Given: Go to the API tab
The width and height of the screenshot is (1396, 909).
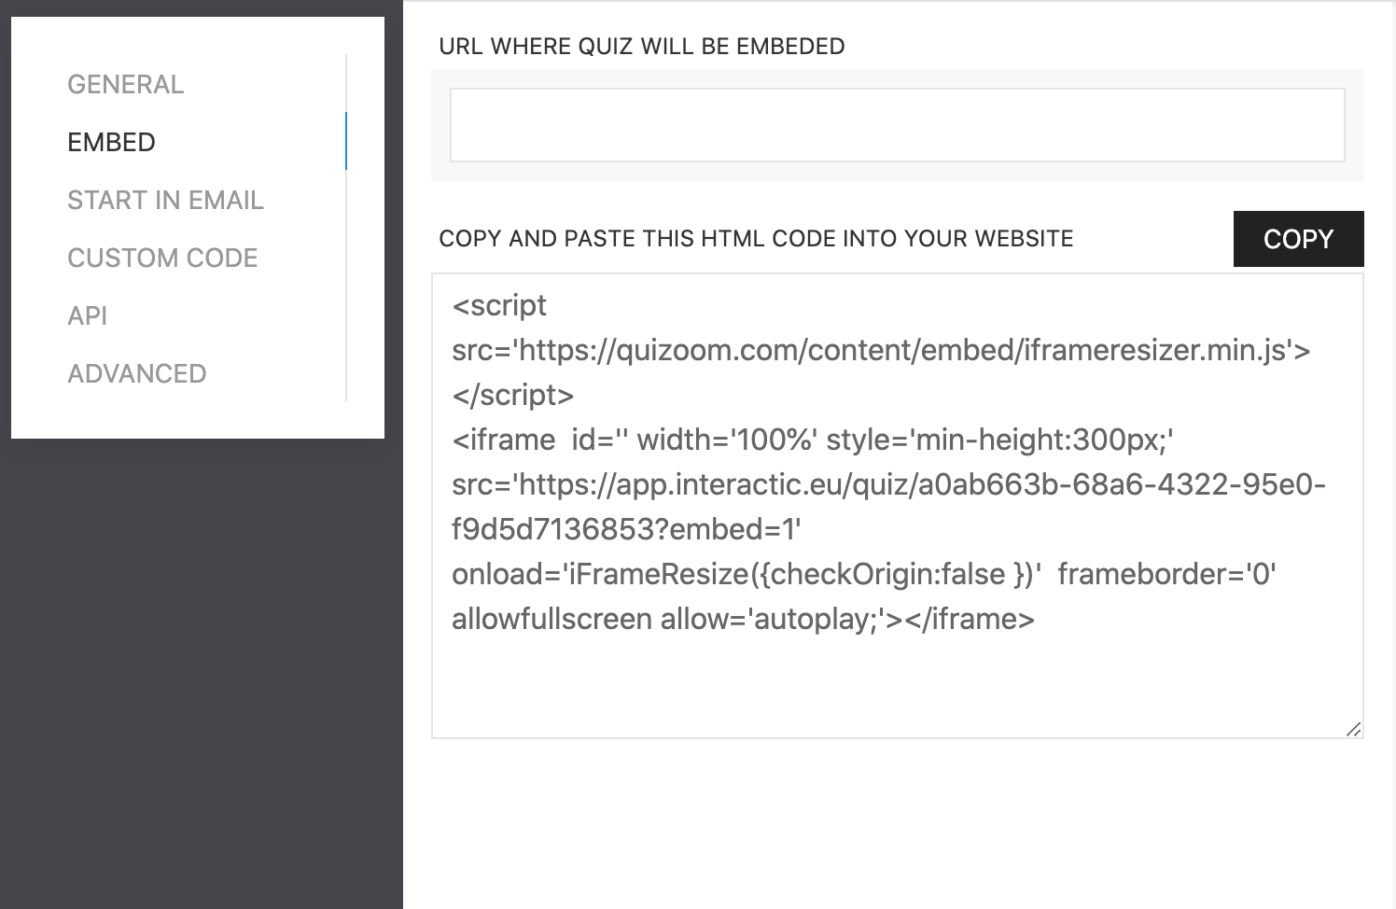Looking at the screenshot, I should (x=88, y=316).
